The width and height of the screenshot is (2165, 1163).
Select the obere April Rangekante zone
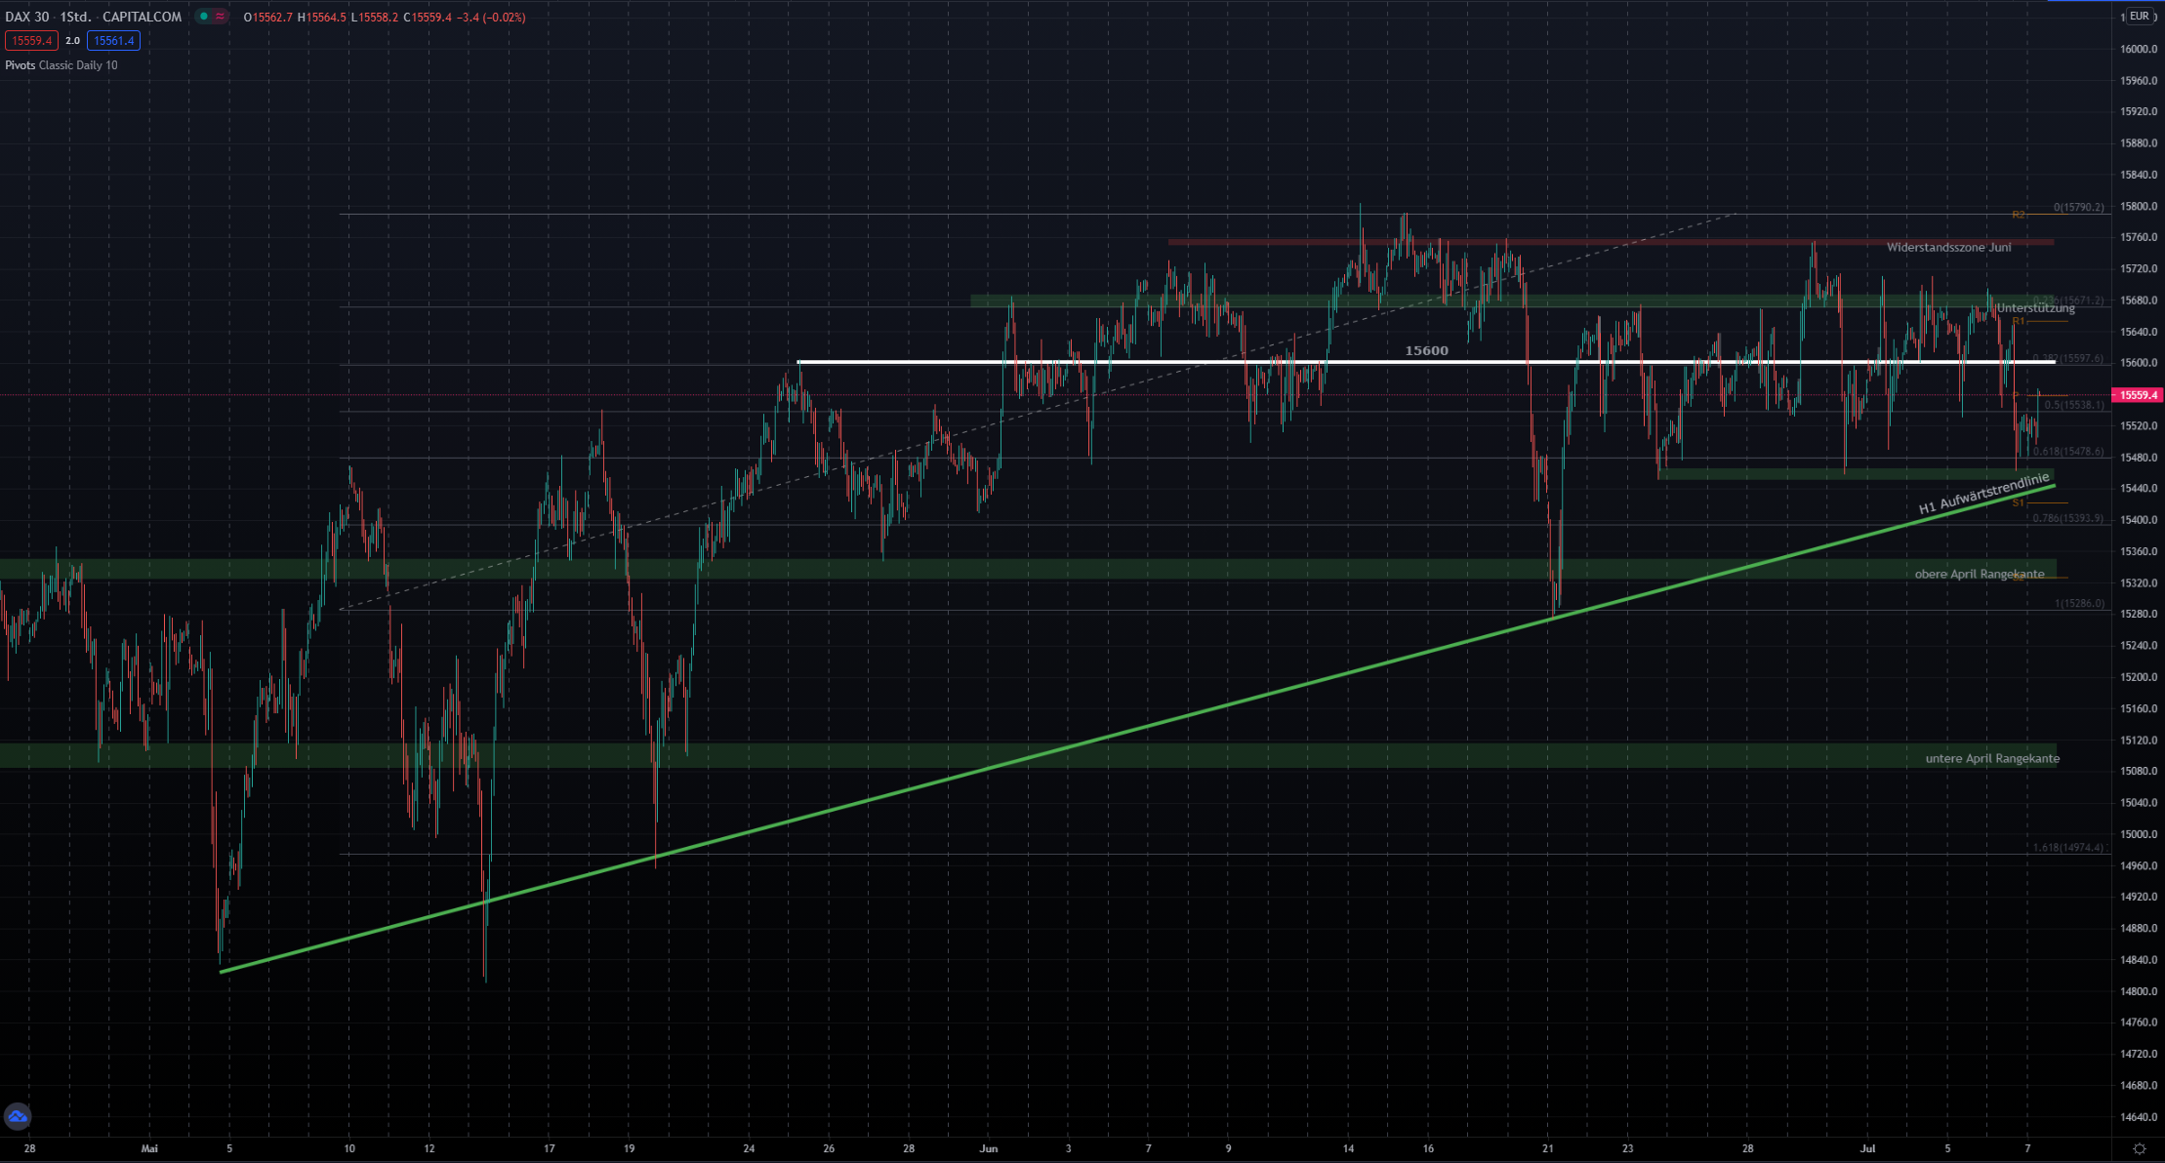[1979, 574]
